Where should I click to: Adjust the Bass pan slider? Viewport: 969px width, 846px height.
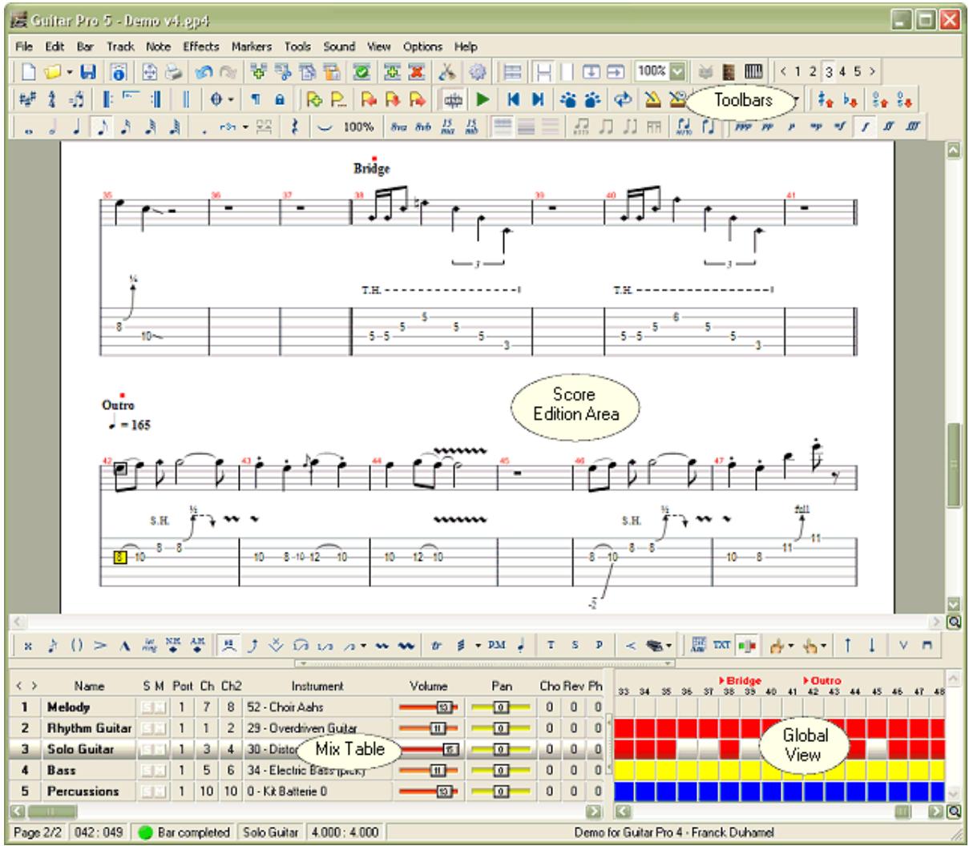tap(501, 770)
